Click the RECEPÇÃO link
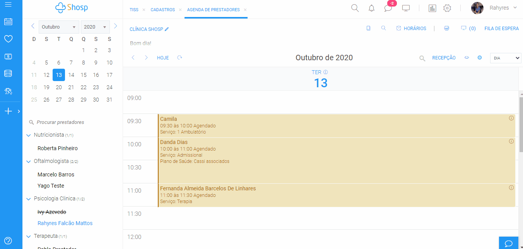 coord(444,58)
